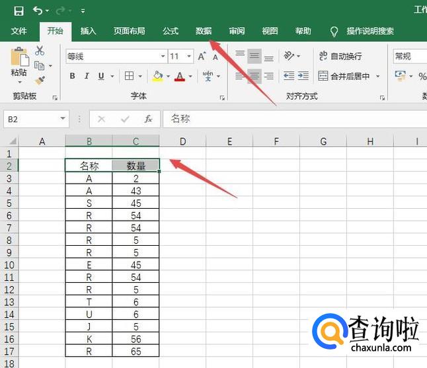Expand the 粘贴 dropdown arrow

tap(20, 82)
